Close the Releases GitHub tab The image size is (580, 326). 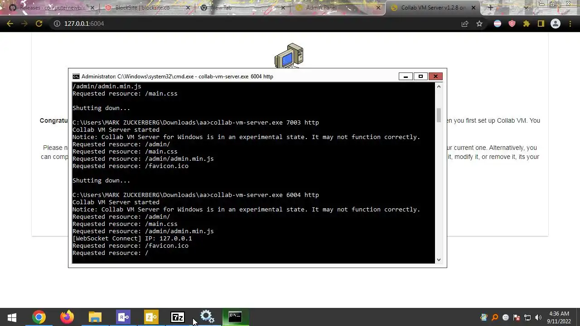pos(93,8)
